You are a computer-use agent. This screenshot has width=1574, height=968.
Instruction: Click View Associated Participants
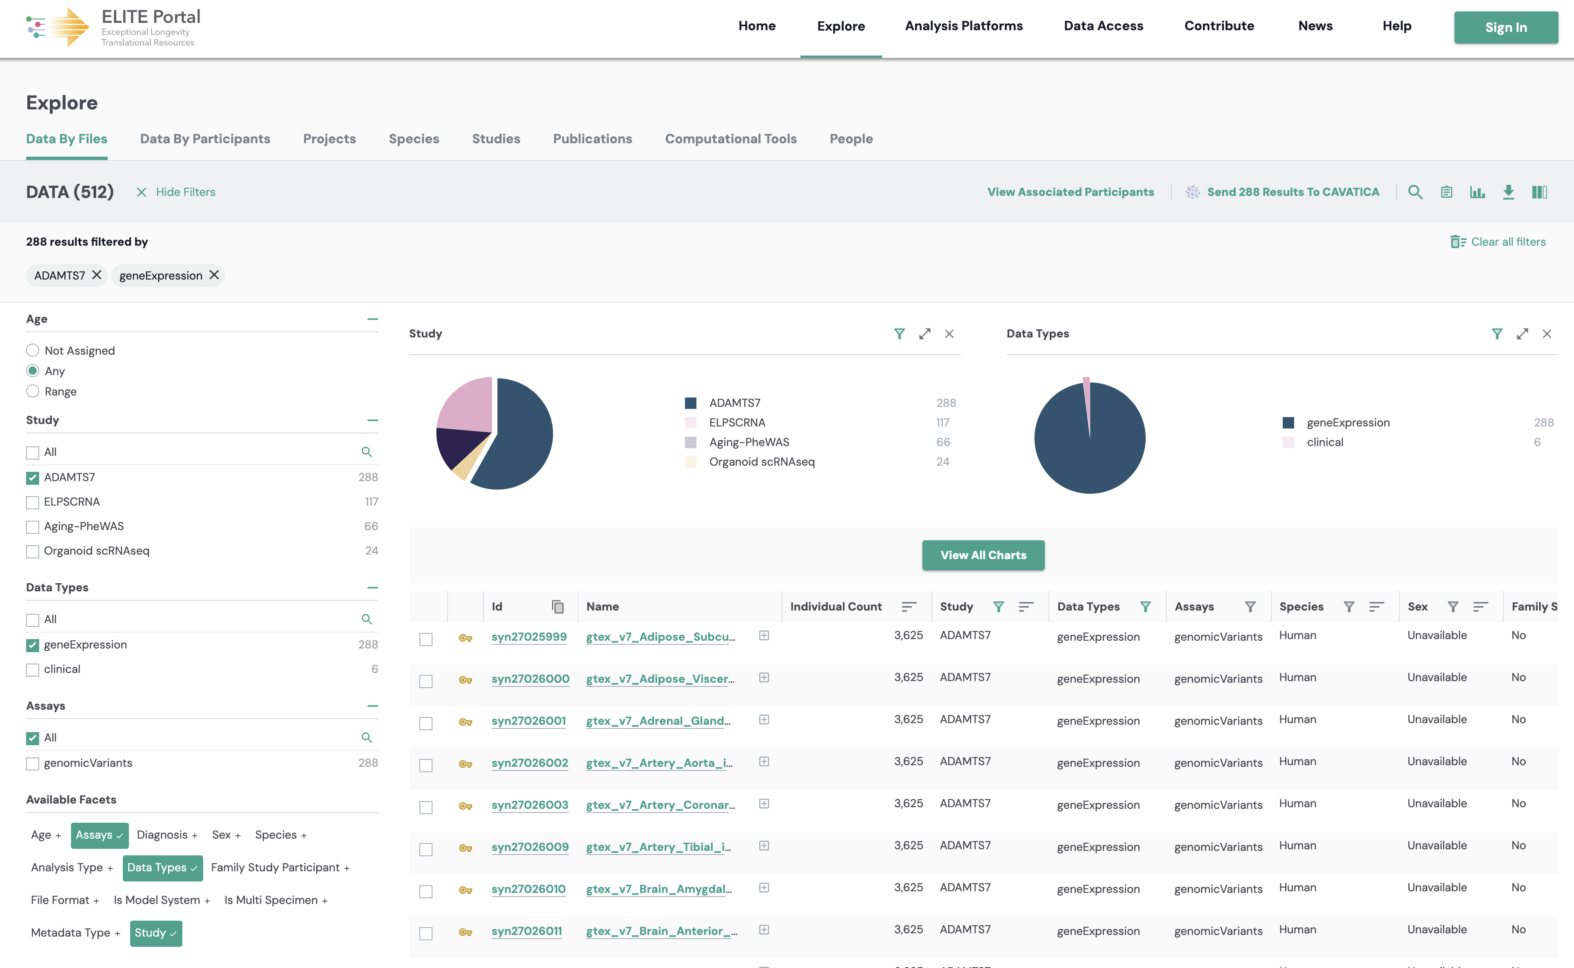click(x=1071, y=192)
